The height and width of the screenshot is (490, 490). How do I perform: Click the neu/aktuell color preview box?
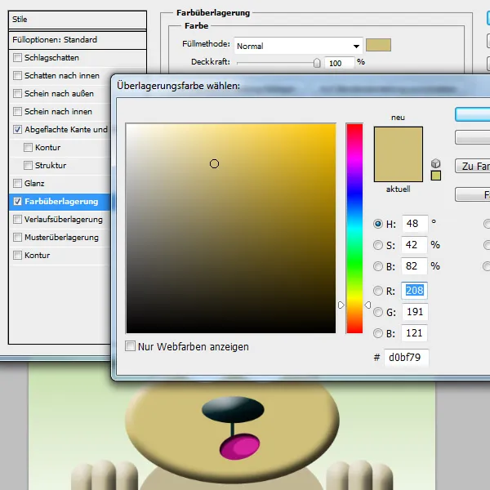click(x=399, y=154)
